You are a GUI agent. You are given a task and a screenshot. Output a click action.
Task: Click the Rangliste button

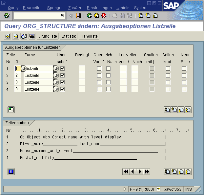89,36
